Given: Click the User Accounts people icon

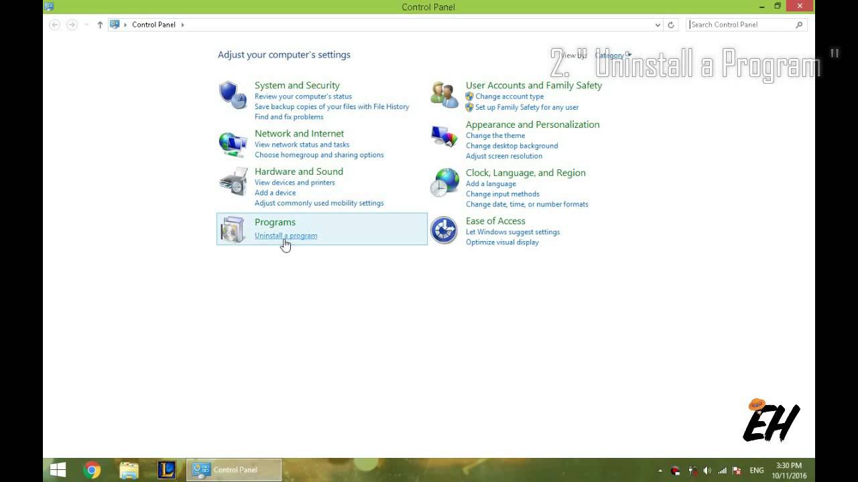Looking at the screenshot, I should pos(444,95).
